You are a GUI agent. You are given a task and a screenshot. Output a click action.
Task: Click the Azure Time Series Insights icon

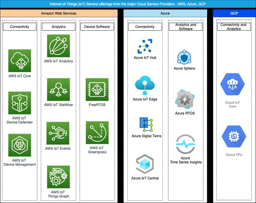click(186, 144)
